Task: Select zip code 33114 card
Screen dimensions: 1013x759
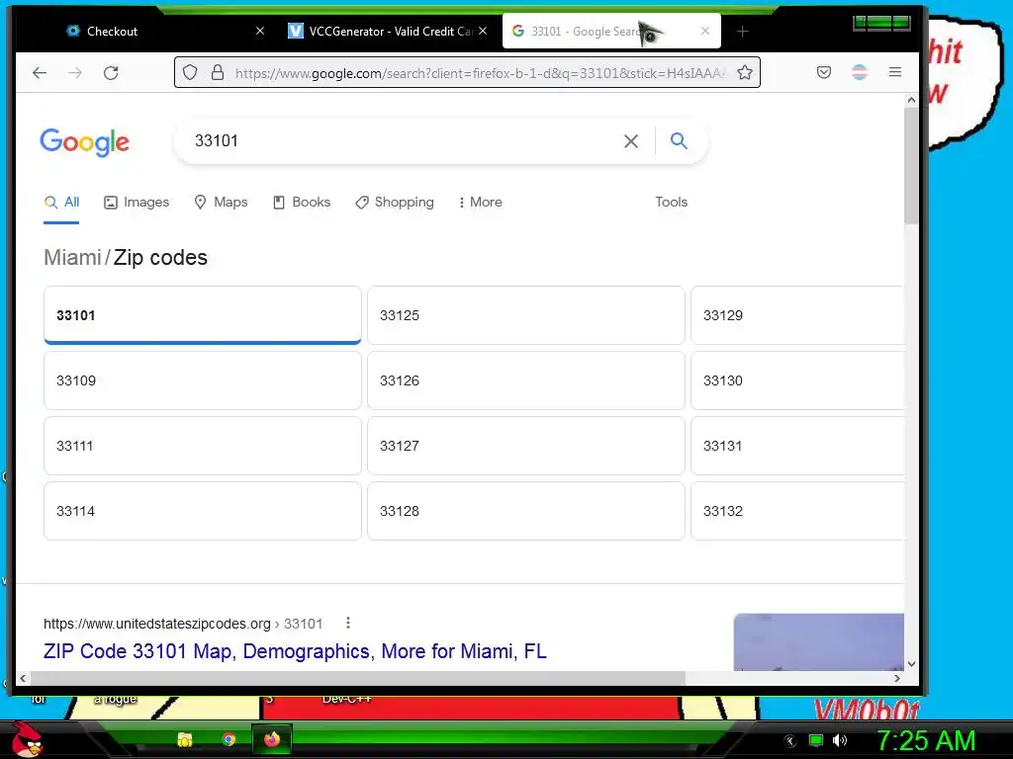Action: (202, 511)
